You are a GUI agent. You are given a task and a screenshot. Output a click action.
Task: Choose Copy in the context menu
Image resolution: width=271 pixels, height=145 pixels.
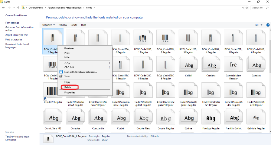coord(67,82)
